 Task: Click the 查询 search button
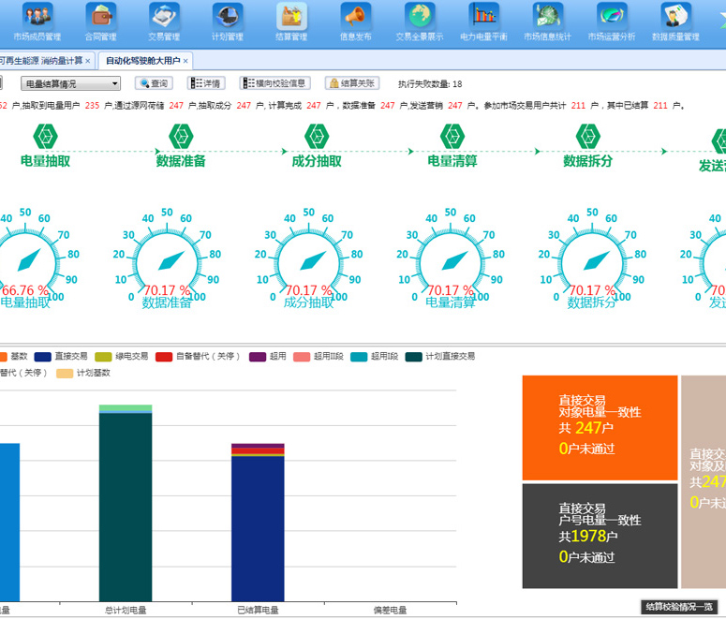click(154, 83)
